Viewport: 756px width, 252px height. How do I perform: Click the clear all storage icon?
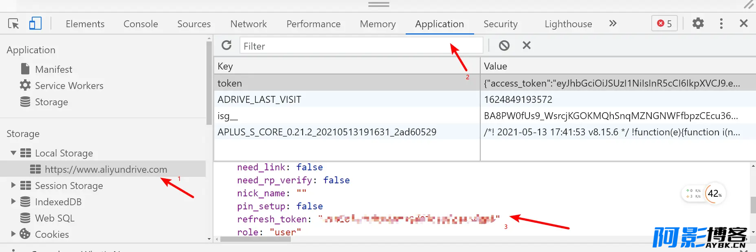[504, 46]
